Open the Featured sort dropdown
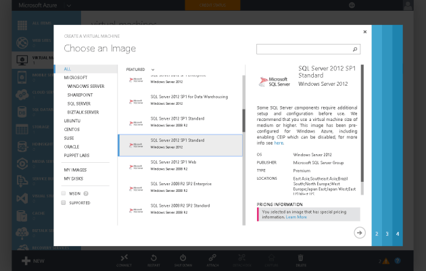The image size is (426, 271). pos(140,70)
